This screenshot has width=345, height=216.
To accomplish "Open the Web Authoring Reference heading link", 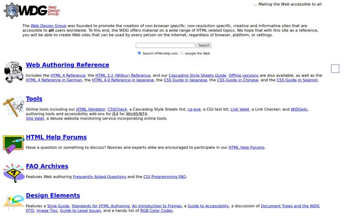I will (x=68, y=65).
